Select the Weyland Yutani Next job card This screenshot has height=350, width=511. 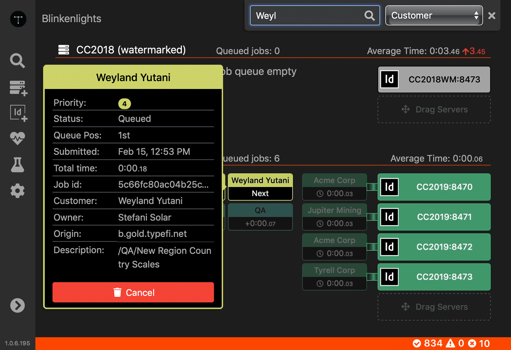click(260, 187)
